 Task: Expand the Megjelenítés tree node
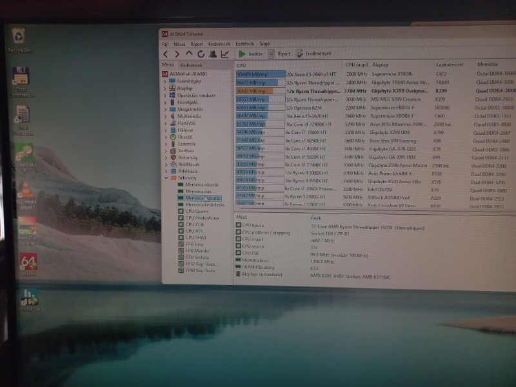166,109
